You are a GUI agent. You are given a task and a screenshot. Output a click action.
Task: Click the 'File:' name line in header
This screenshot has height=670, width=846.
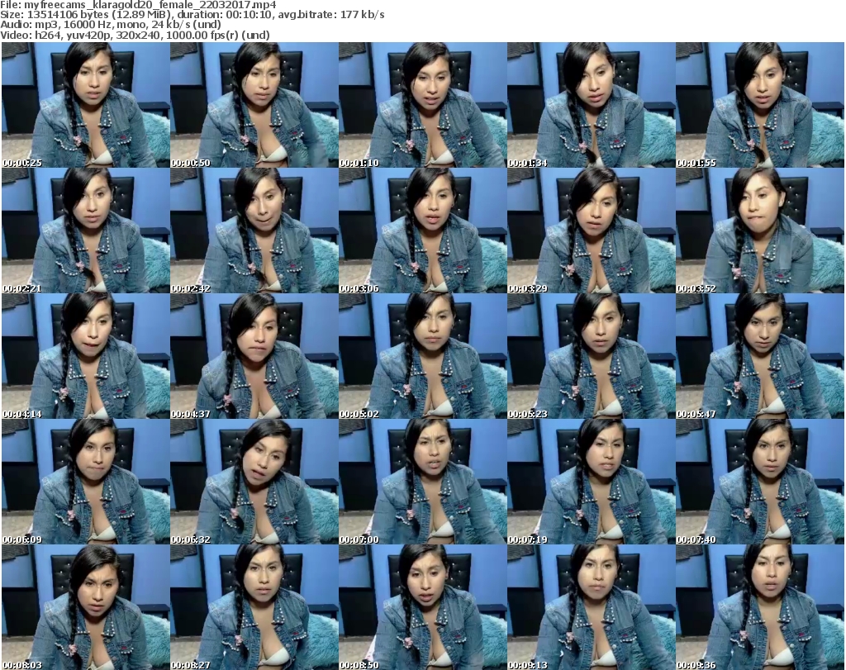tap(138, 5)
